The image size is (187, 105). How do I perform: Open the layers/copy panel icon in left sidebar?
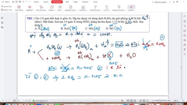(2, 27)
